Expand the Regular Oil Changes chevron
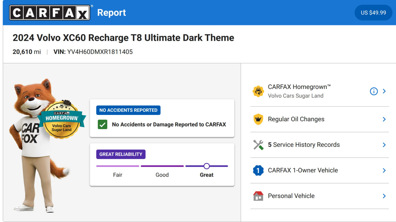Image resolution: width=396 pixels, height=222 pixels. click(384, 119)
